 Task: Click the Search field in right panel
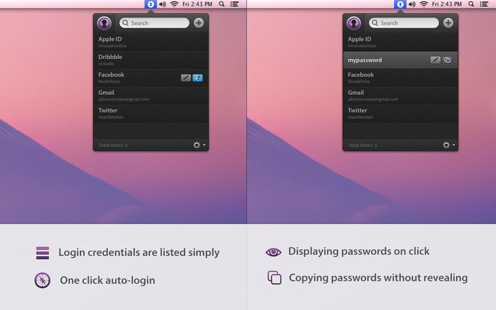[404, 23]
